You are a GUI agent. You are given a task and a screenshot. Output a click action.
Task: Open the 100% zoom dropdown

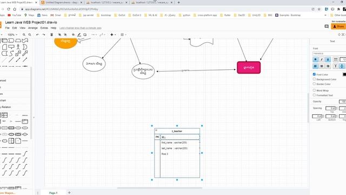pos(12,35)
